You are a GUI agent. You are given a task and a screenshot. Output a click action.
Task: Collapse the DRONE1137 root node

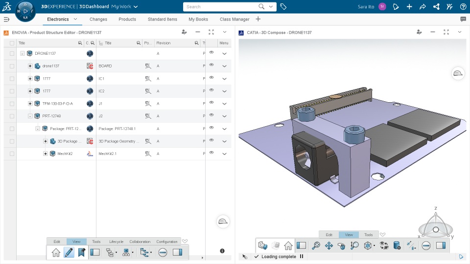(x=22, y=53)
